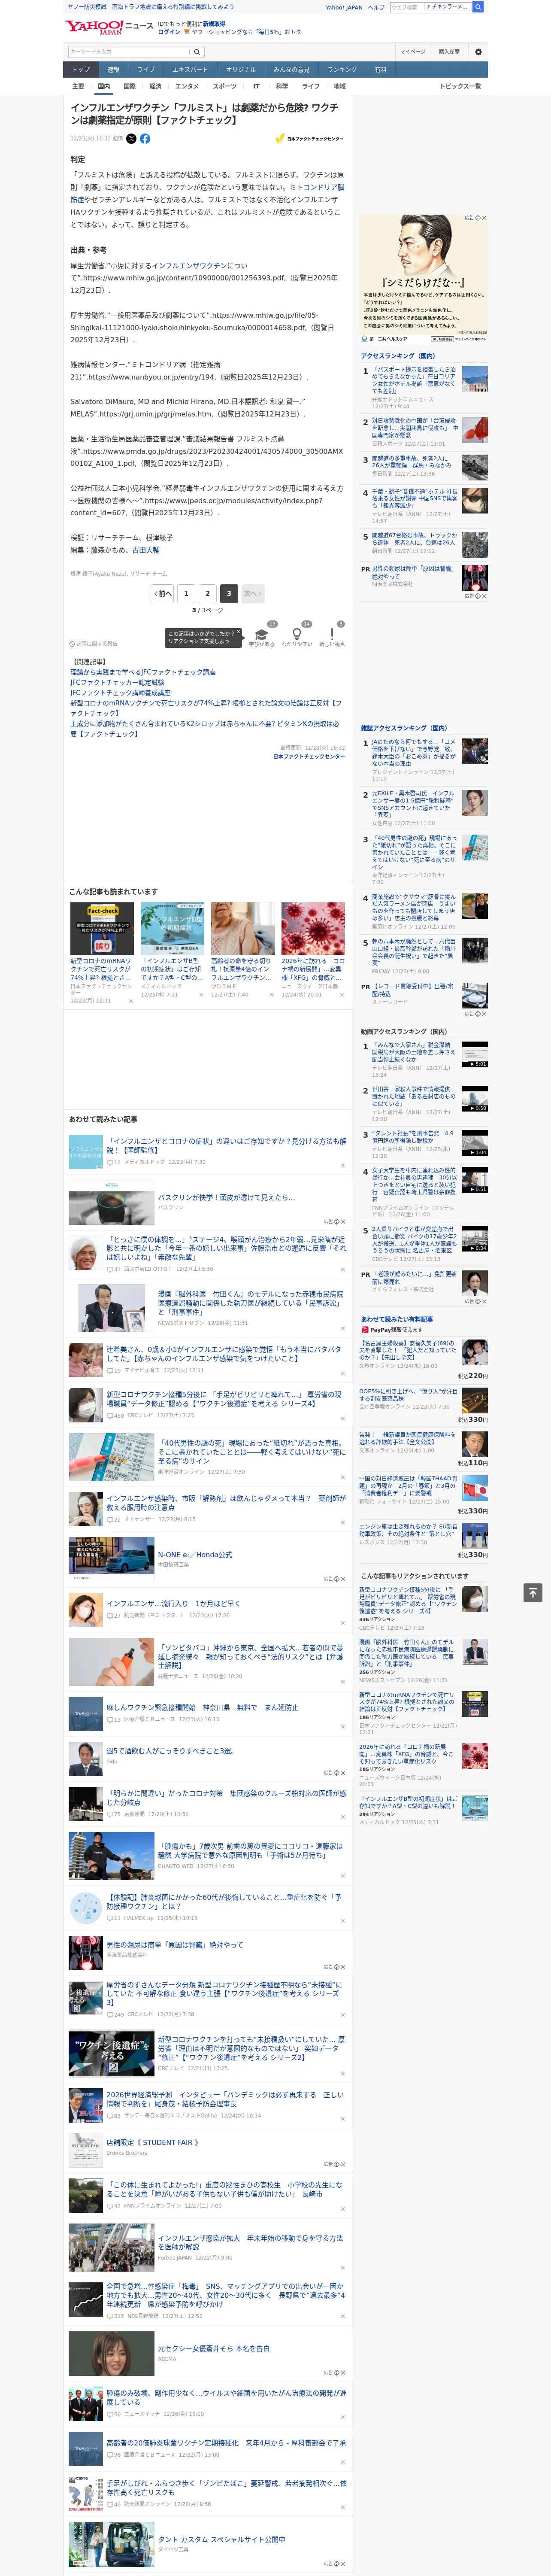Open the 麻しんワクチン緊急接種開始 article

203,1707
